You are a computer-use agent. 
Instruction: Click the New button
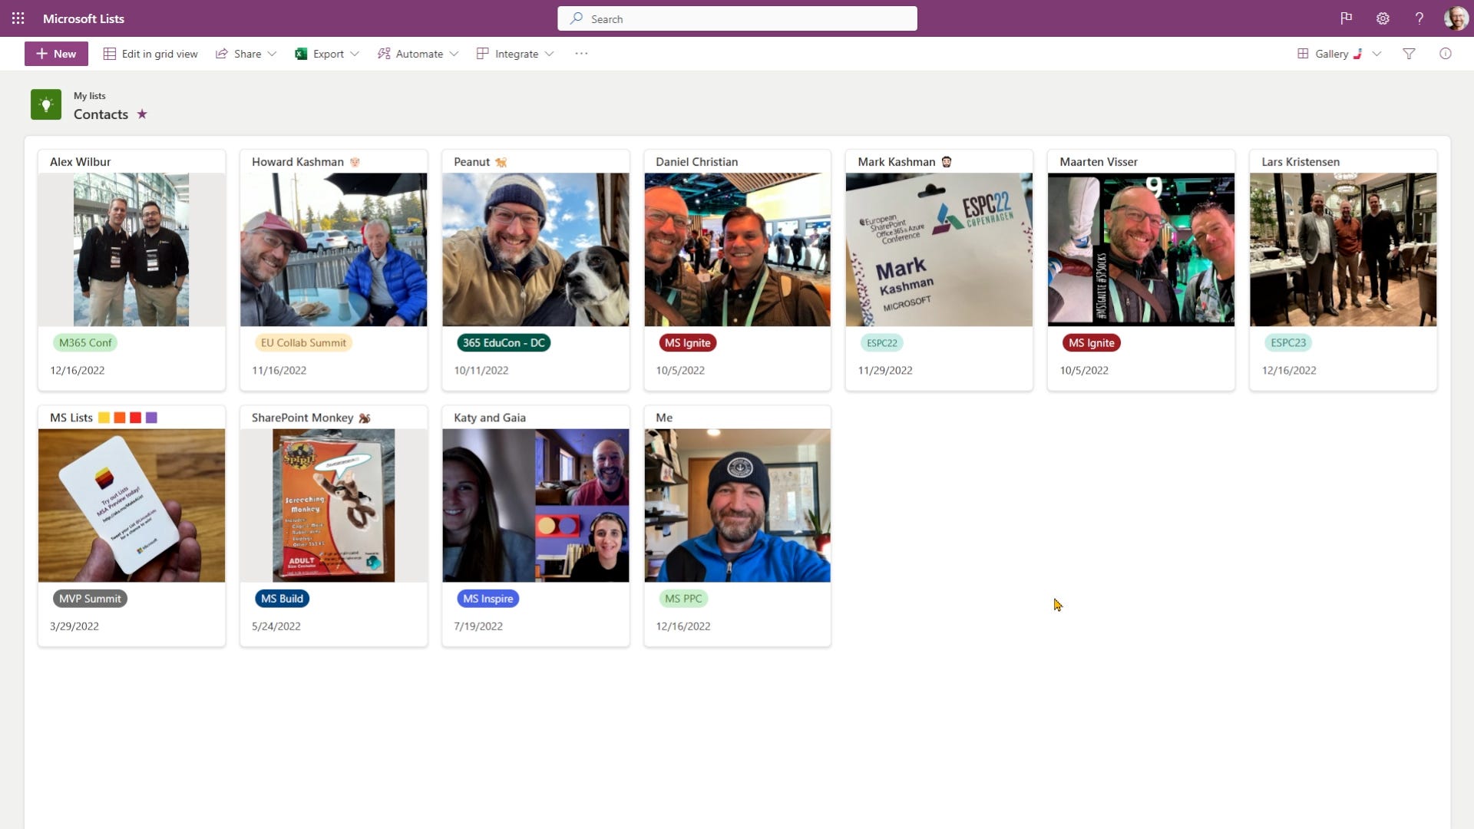(x=55, y=54)
